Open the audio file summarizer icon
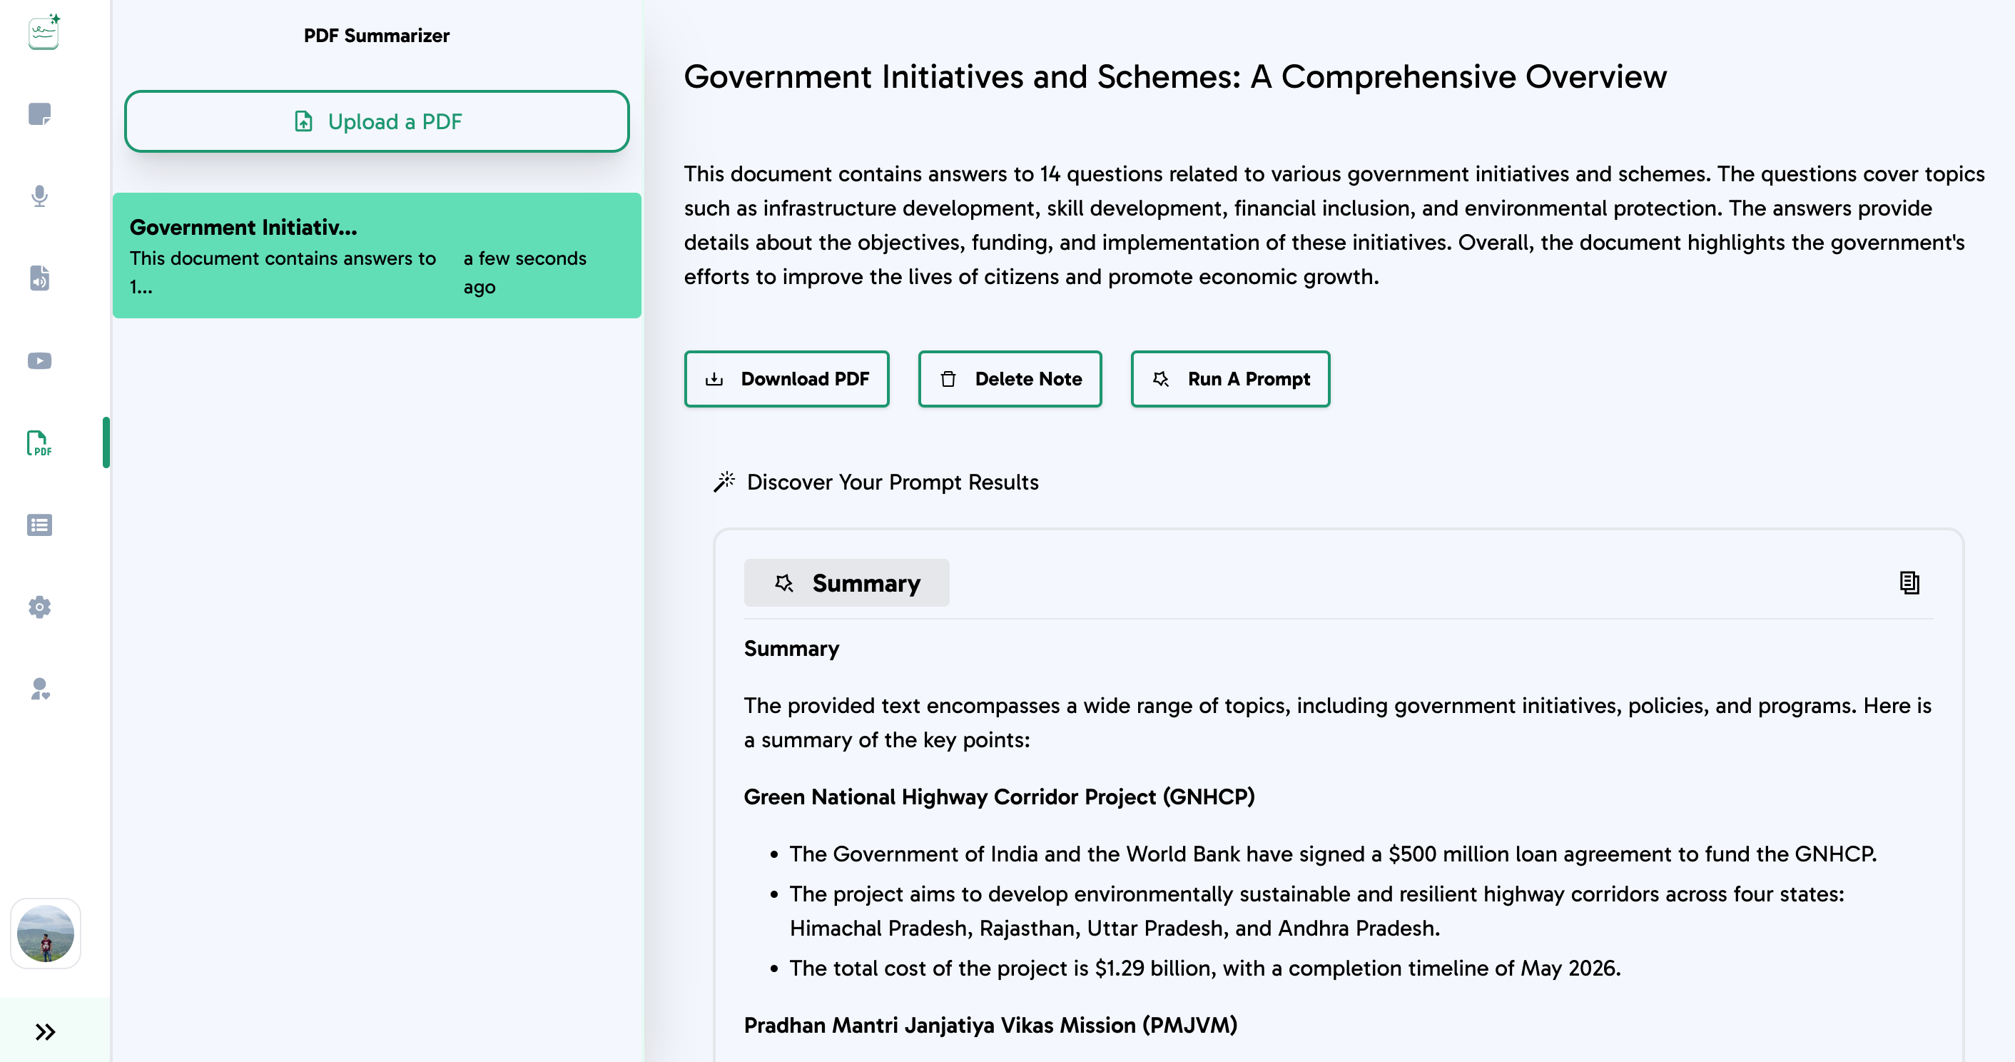Screen dimensions: 2015x1062 tap(39, 278)
